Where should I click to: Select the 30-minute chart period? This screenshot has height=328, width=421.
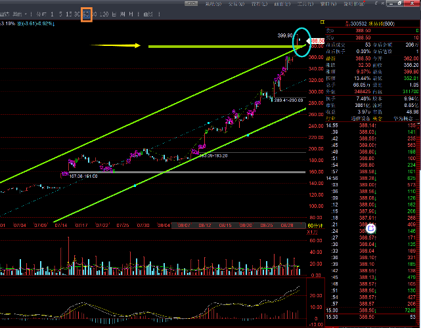(x=78, y=14)
